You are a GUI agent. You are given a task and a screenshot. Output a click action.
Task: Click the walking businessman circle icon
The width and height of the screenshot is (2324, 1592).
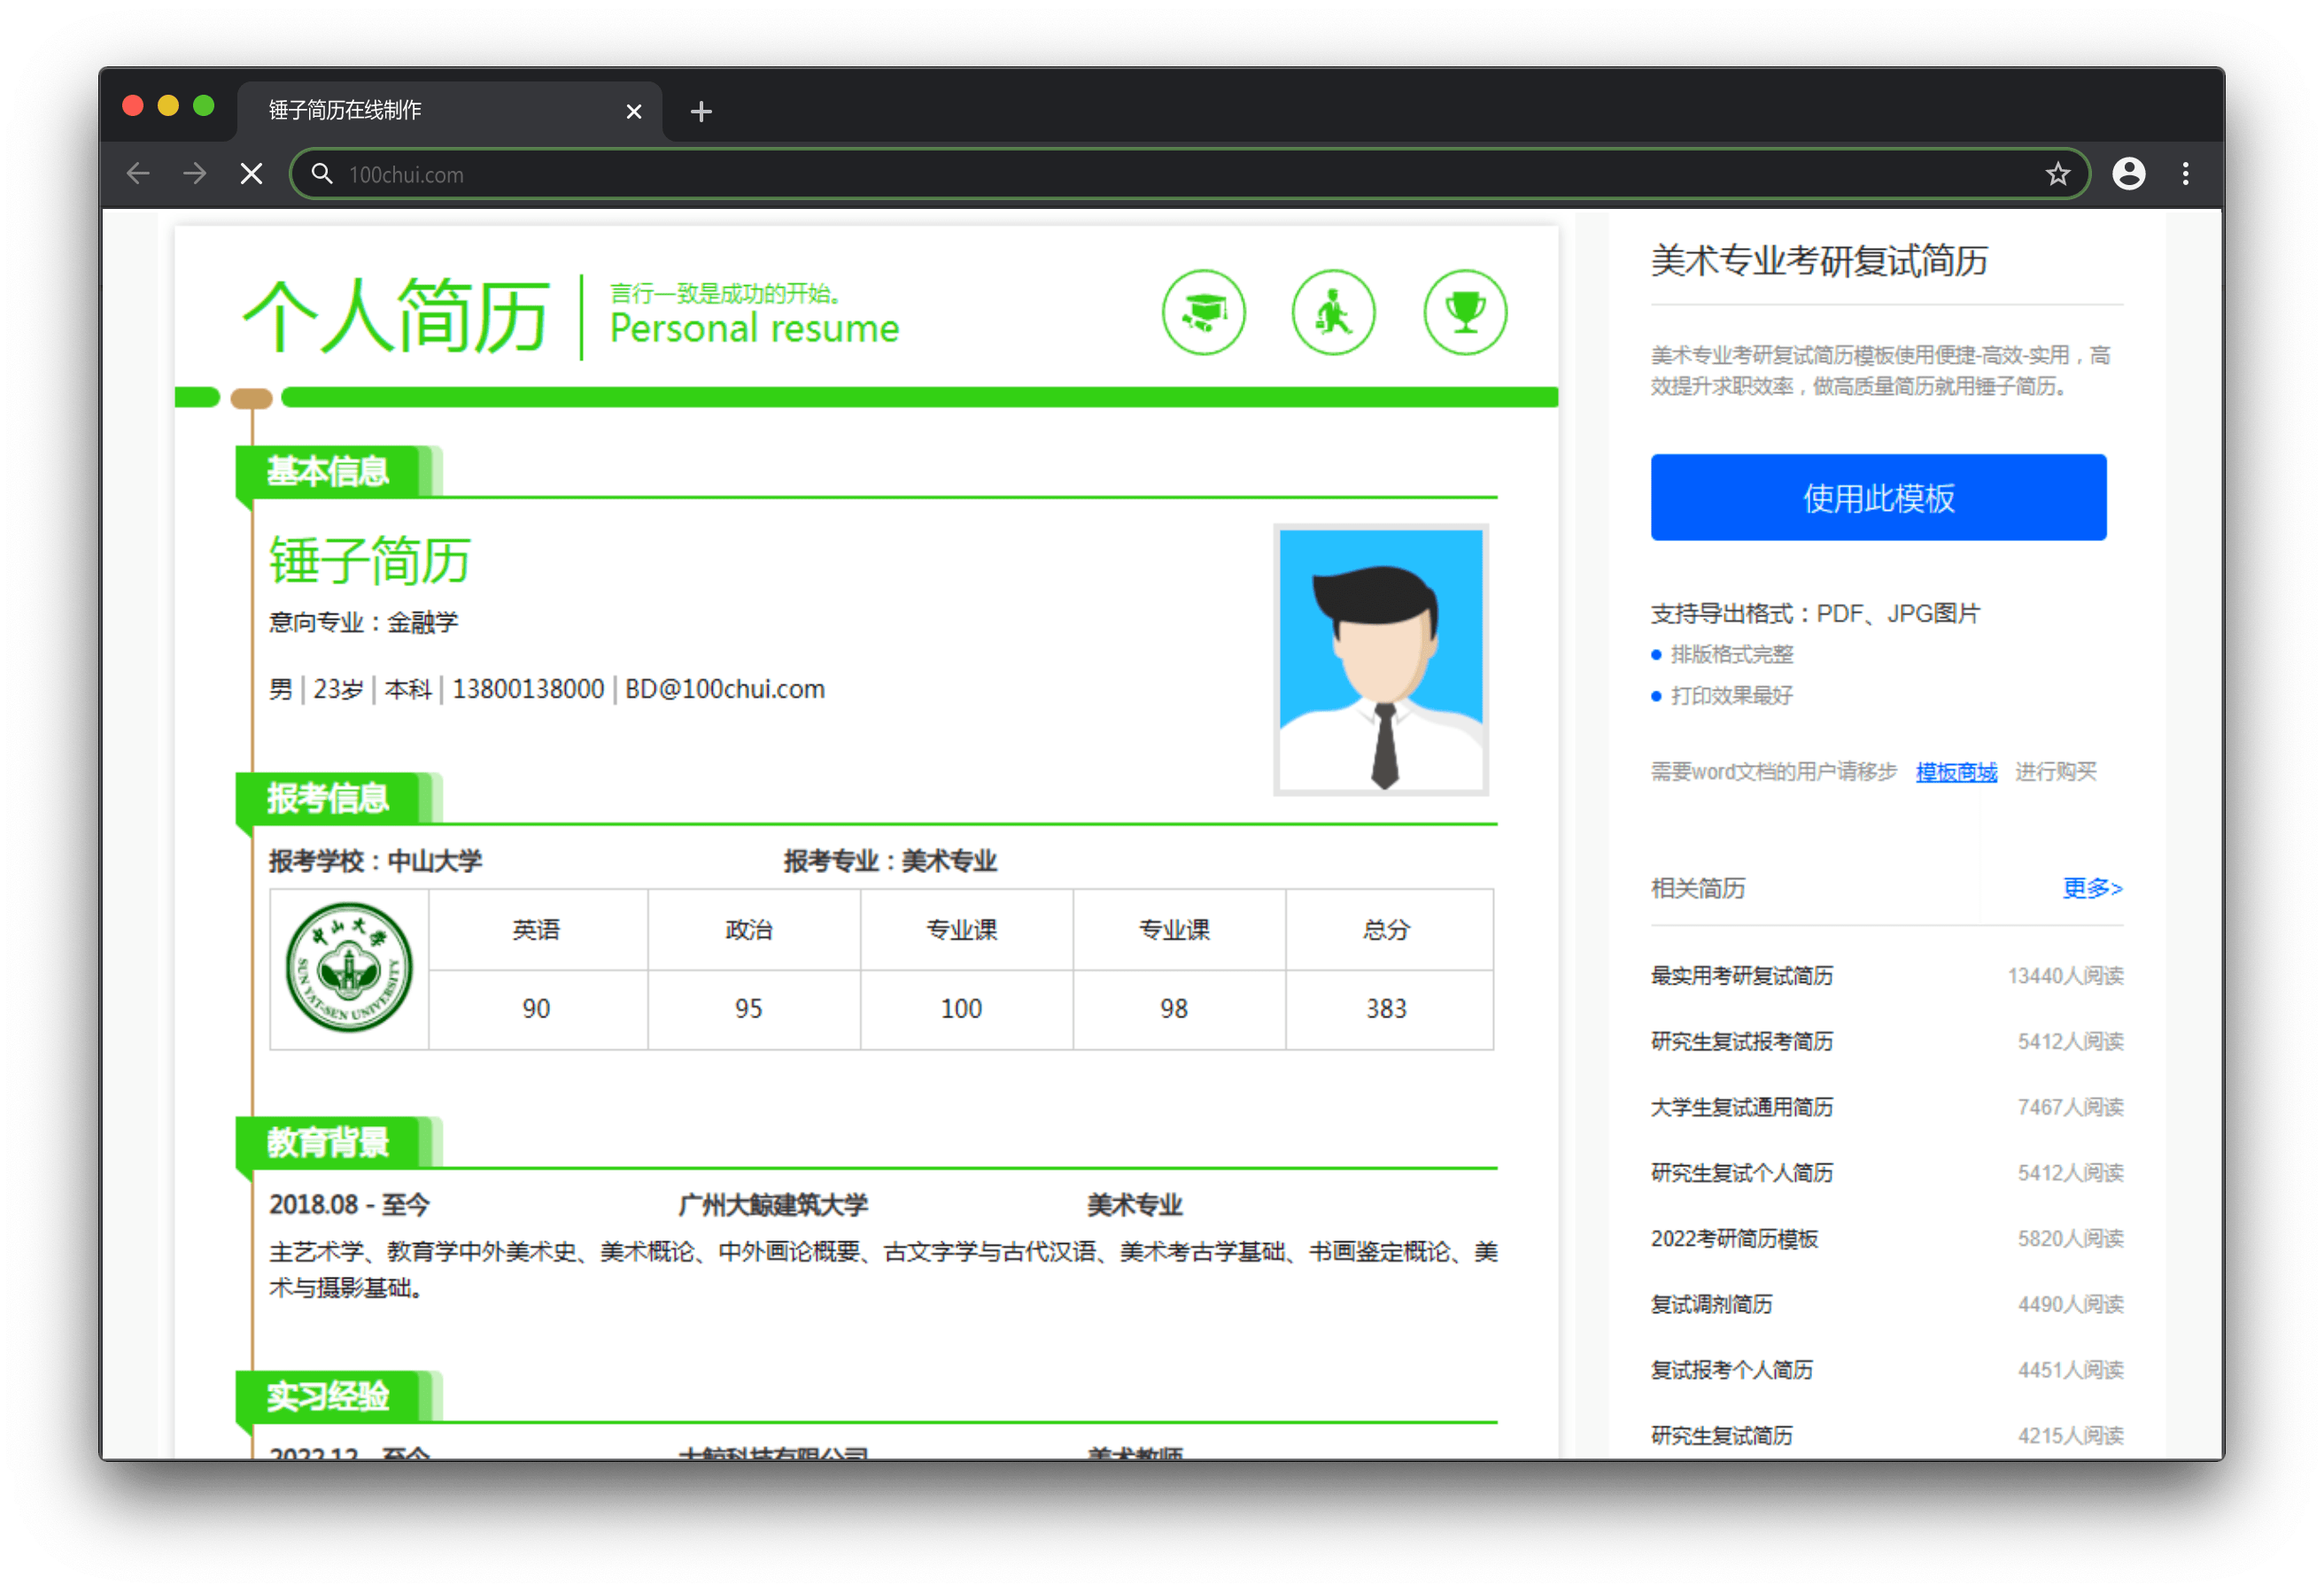pyautogui.click(x=1333, y=312)
